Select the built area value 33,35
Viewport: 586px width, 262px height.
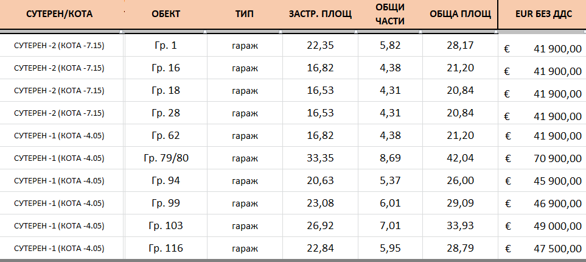[320, 158]
